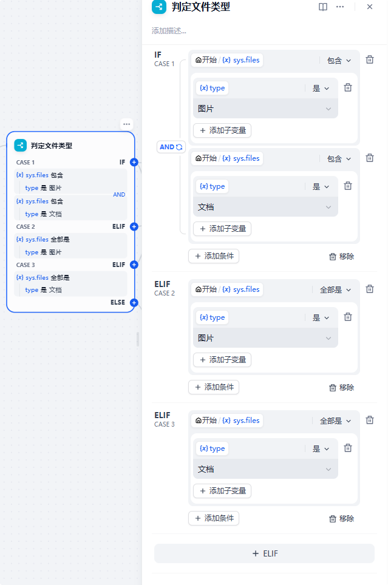Remove CASE 3 with 移除 button

point(341,518)
